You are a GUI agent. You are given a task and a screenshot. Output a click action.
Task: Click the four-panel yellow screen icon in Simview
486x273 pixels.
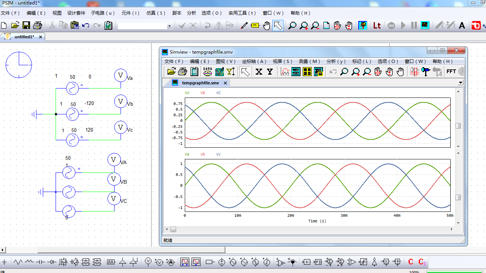(307, 71)
